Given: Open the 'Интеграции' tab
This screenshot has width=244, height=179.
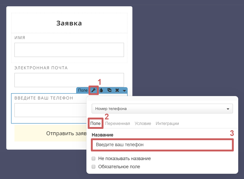Looking at the screenshot, I should tap(167, 123).
